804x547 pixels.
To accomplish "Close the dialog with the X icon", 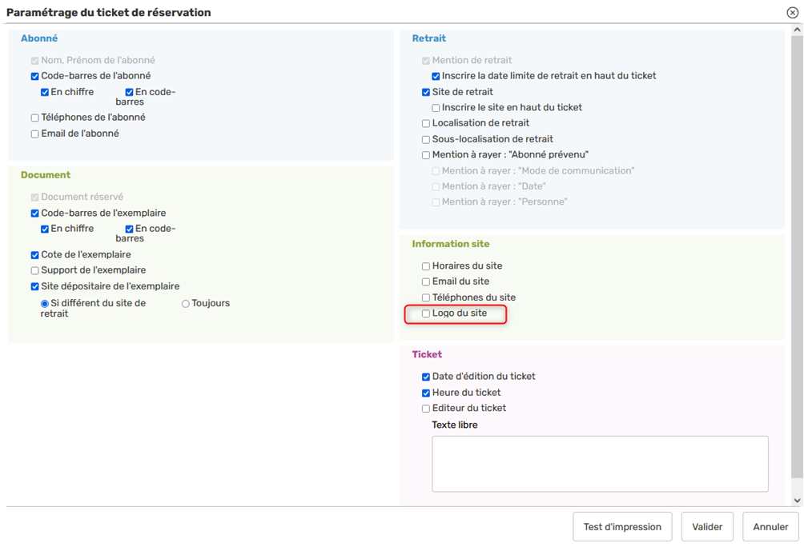I will coord(792,13).
